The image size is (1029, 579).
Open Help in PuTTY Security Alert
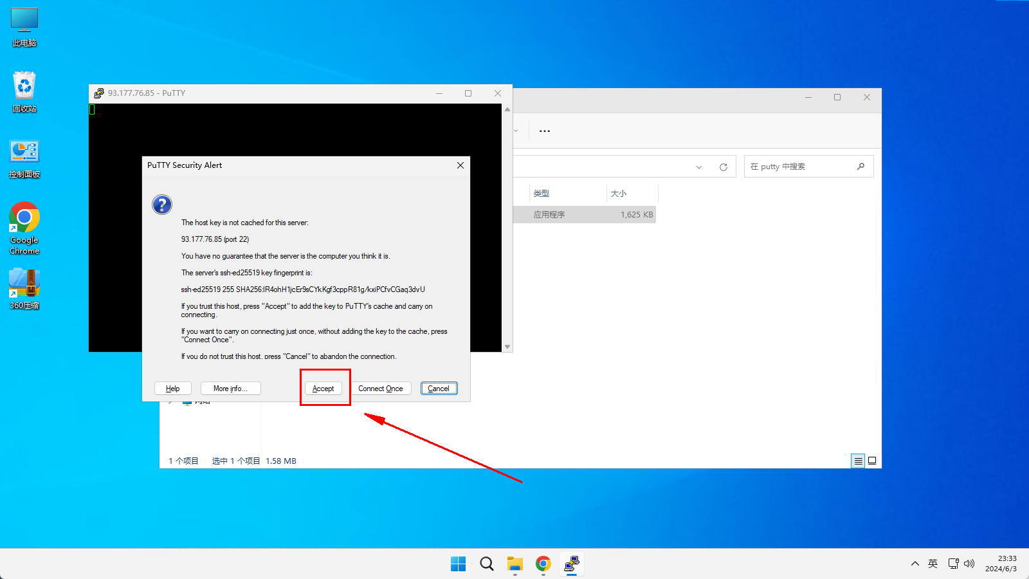click(x=173, y=389)
